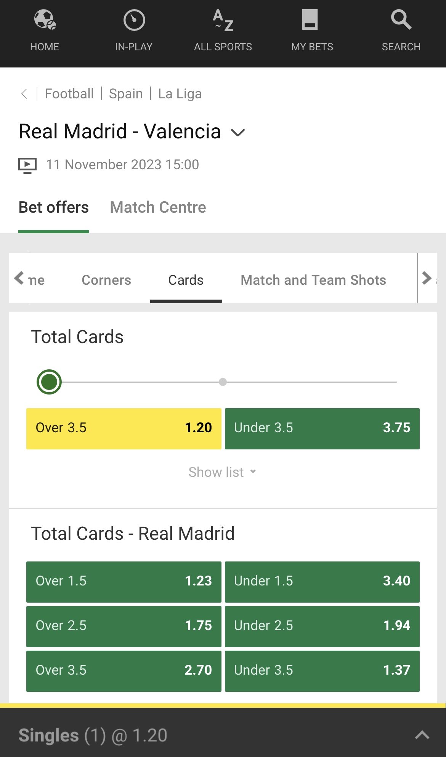Open the Home football globe icon
Viewport: 446px width, 757px height.
tap(45, 20)
